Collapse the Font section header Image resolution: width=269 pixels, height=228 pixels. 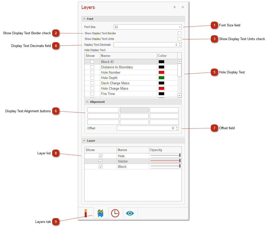pyautogui.click(x=84, y=19)
